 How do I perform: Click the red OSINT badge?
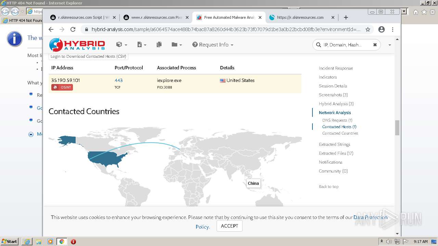coord(62,87)
